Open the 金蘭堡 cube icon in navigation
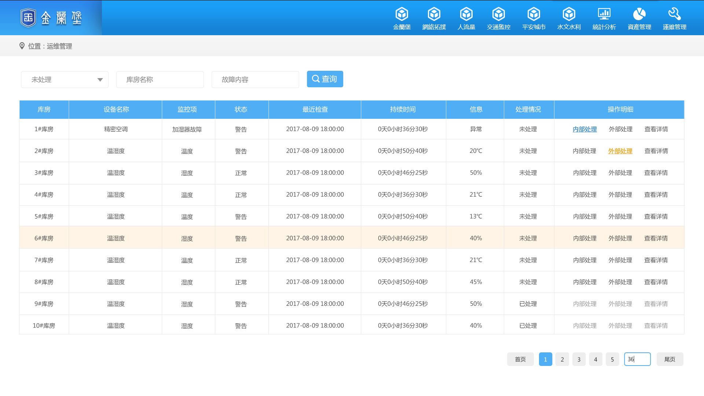Screen dimensions: 704x396 coord(401,14)
